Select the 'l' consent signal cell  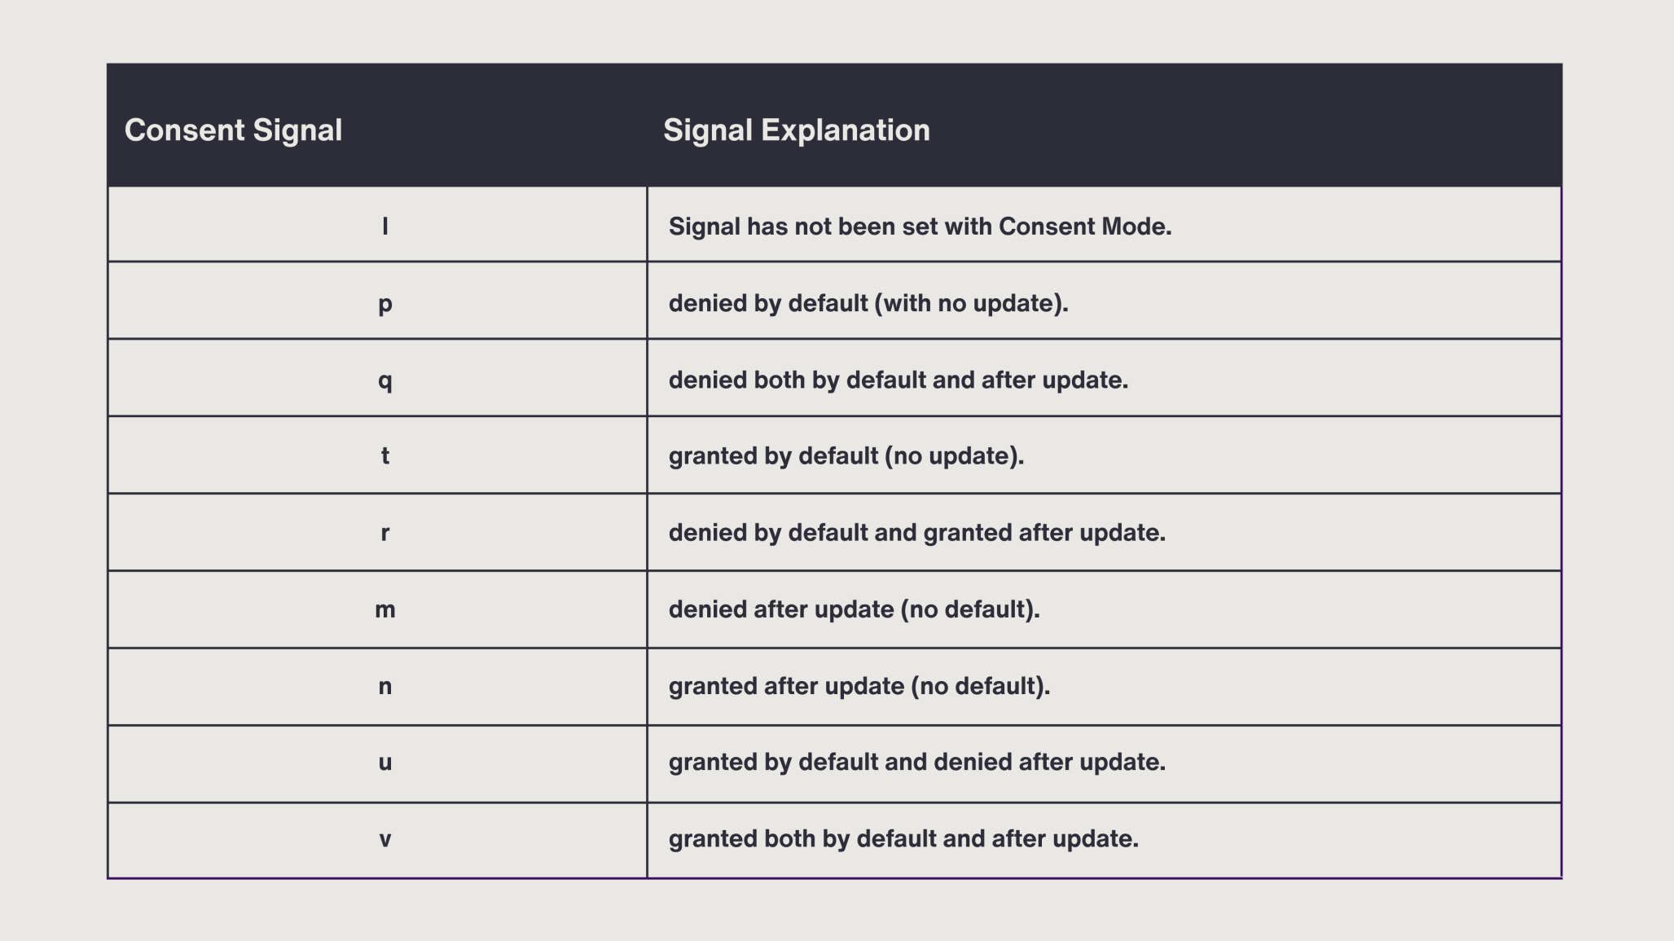pos(385,226)
